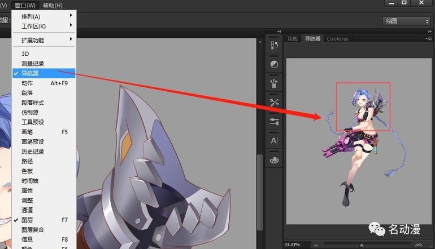Click the 33.33% zoom percentage field
Viewport: 435px width, 249px height.
pyautogui.click(x=292, y=245)
